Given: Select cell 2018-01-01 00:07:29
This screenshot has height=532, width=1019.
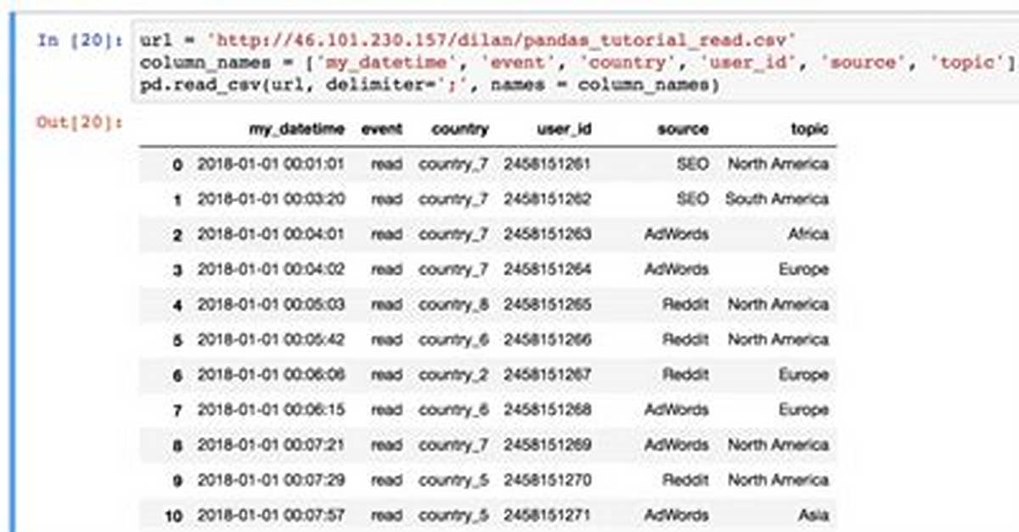Looking at the screenshot, I should (272, 480).
